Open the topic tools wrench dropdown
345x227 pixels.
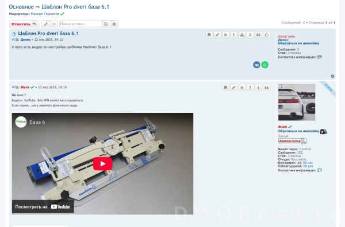click(49, 24)
